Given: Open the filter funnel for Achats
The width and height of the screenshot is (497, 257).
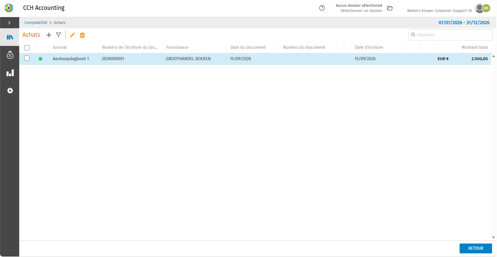Looking at the screenshot, I should pyautogui.click(x=58, y=35).
